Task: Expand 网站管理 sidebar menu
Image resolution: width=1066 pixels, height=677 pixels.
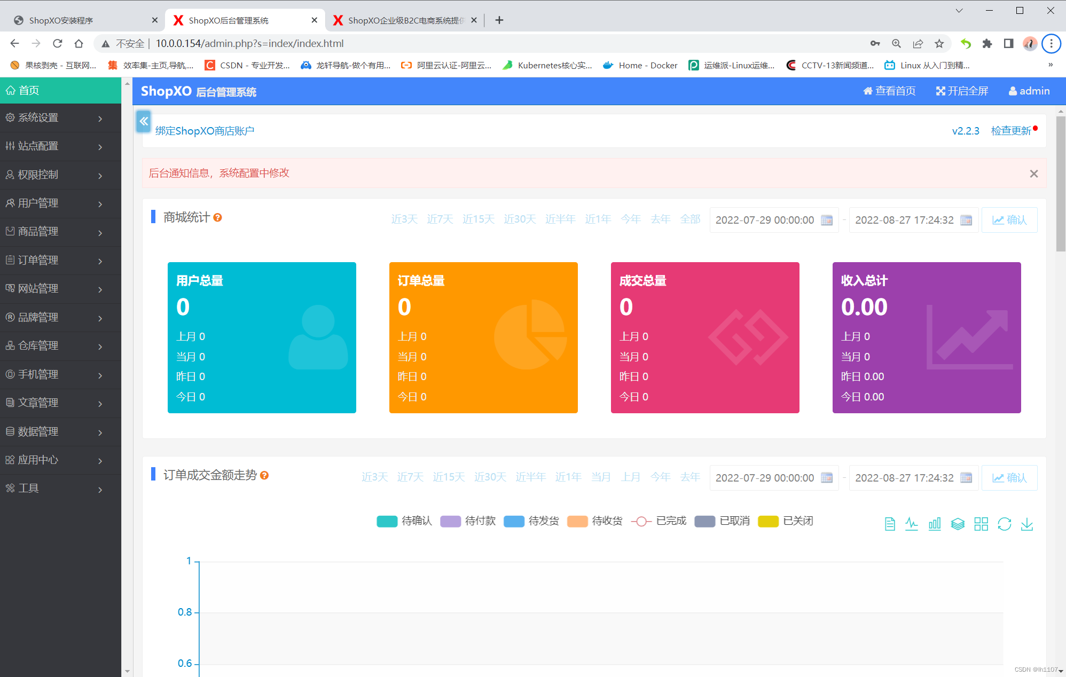Action: (60, 289)
